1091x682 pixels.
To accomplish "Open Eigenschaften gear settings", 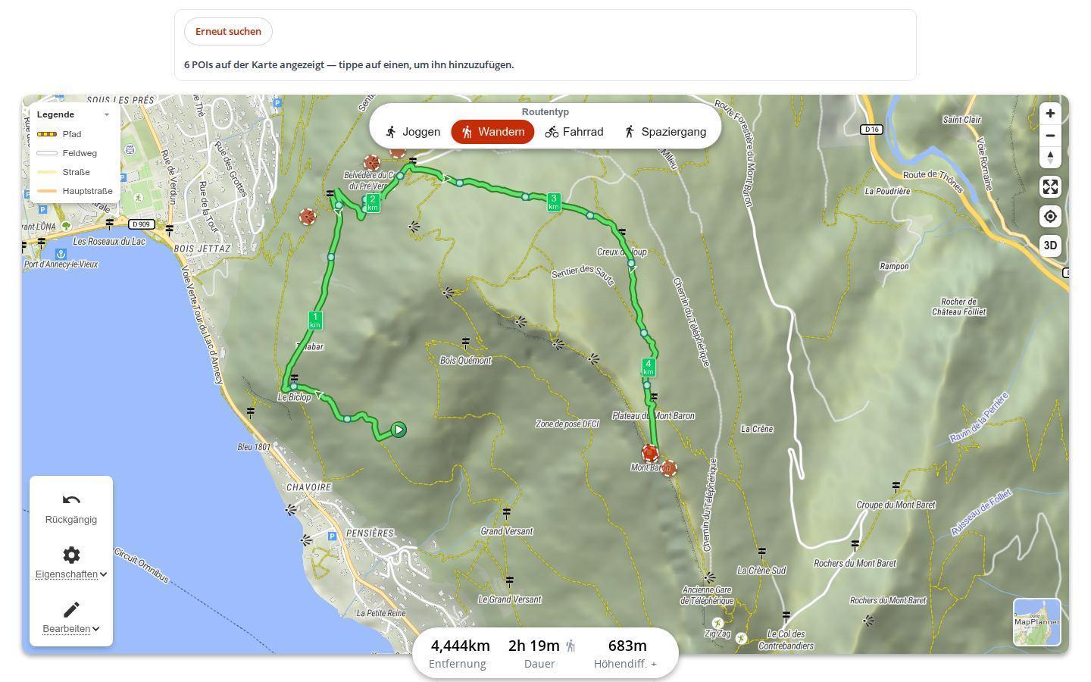I will click(71, 563).
